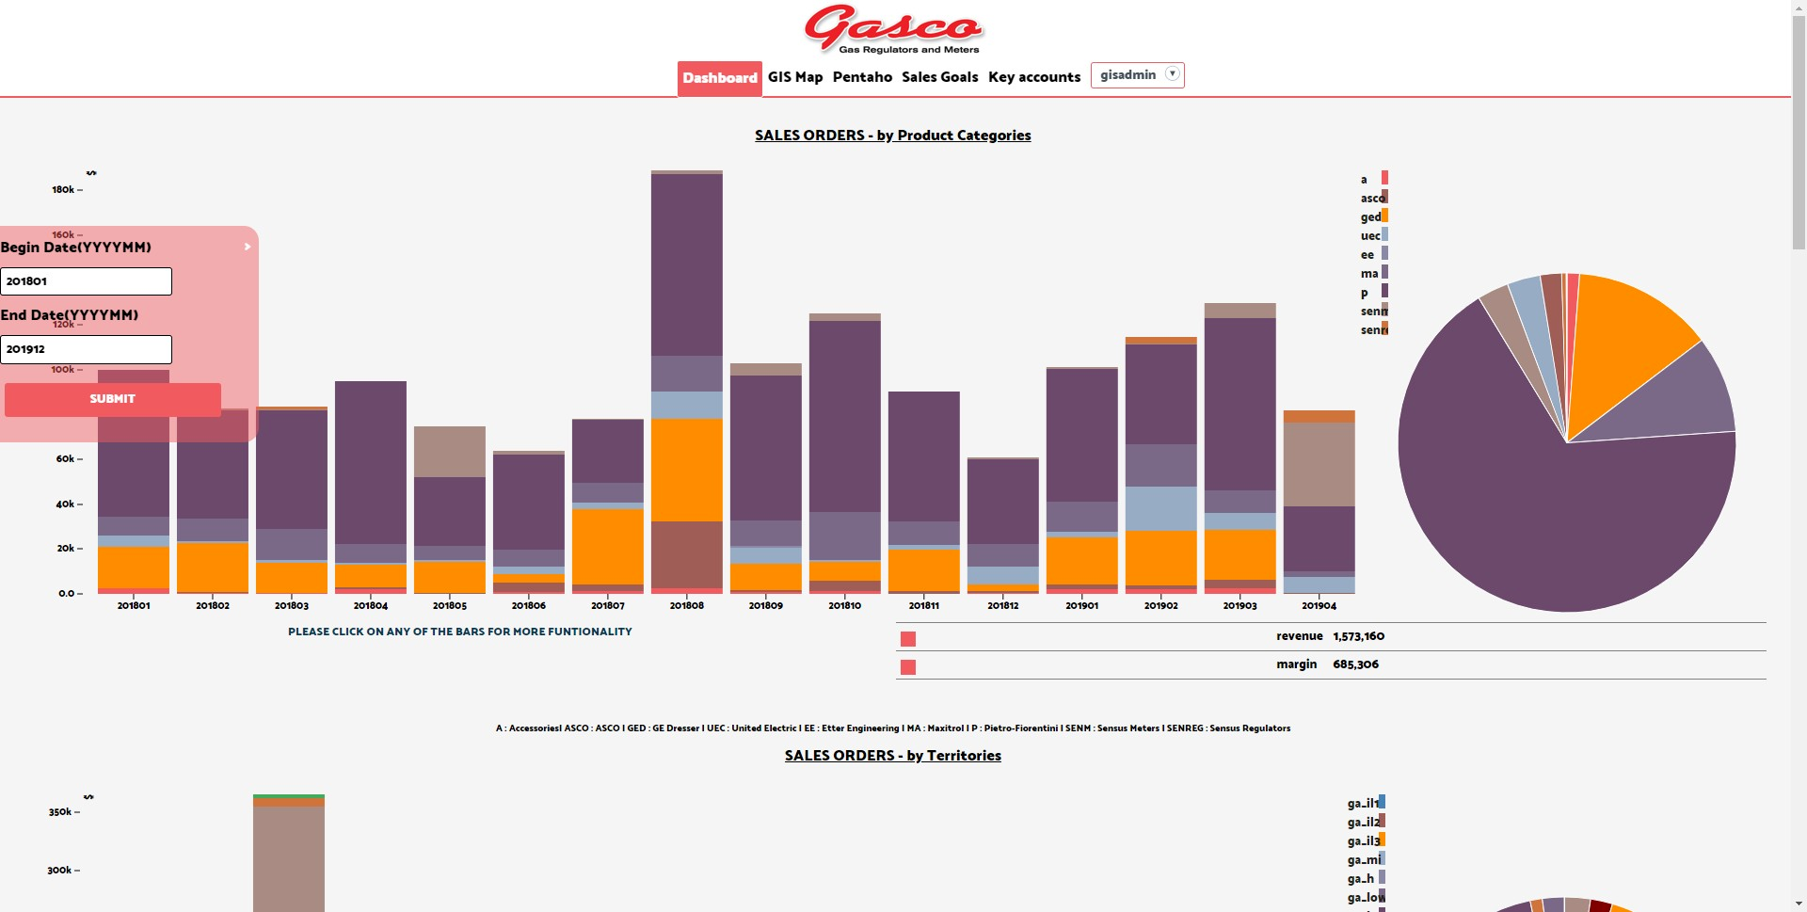Image resolution: width=1807 pixels, height=912 pixels.
Task: Click the 201808 tallest sales bar
Action: [x=687, y=382]
